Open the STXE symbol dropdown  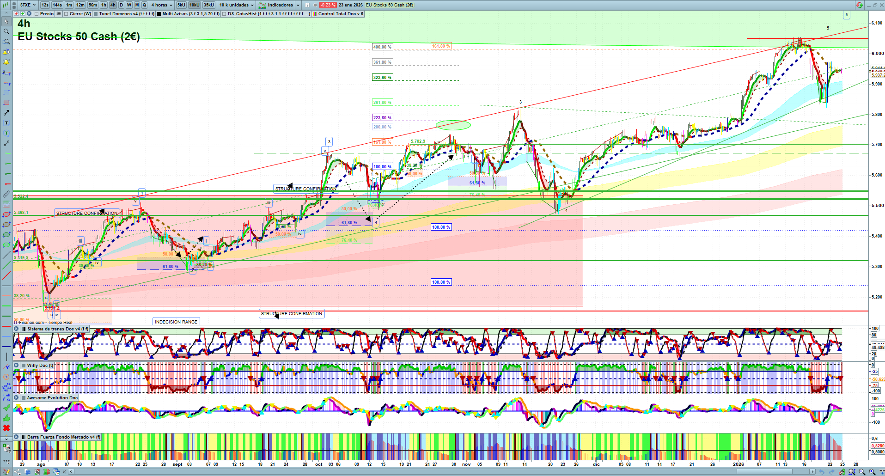pos(27,5)
